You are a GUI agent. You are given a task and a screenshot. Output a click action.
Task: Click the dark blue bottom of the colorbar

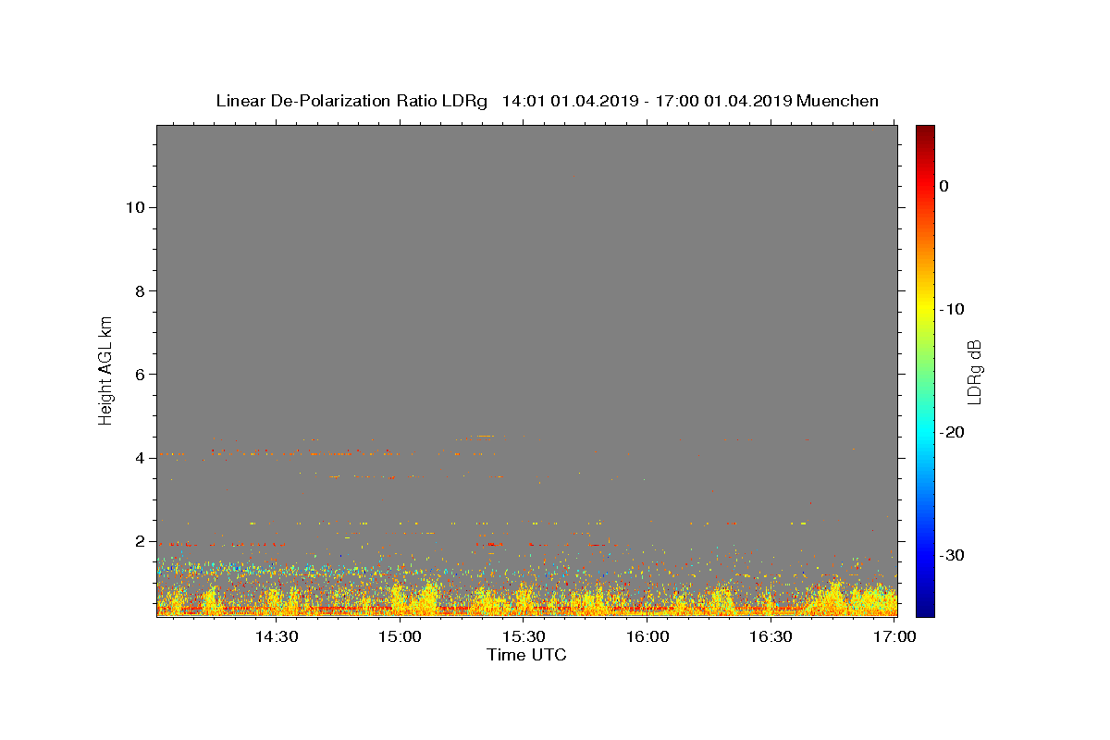point(925,609)
